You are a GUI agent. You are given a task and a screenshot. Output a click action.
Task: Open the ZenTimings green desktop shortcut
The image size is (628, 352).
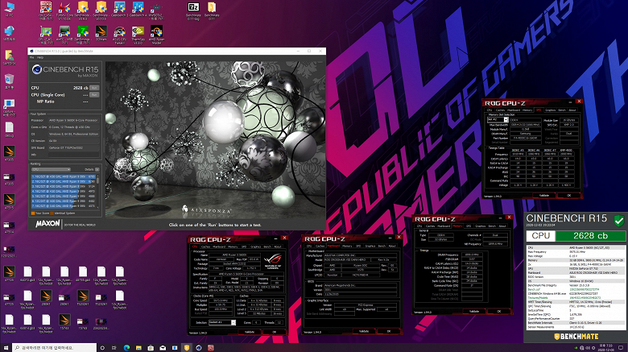click(x=83, y=31)
